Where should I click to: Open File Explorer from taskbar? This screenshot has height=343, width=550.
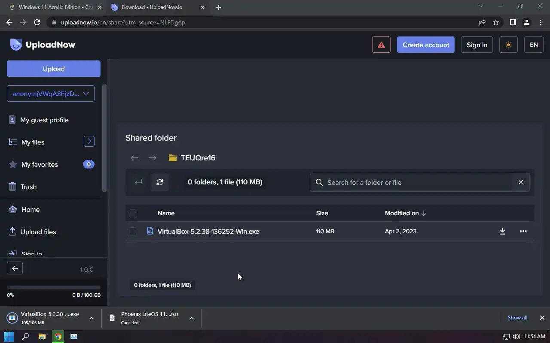point(42,337)
